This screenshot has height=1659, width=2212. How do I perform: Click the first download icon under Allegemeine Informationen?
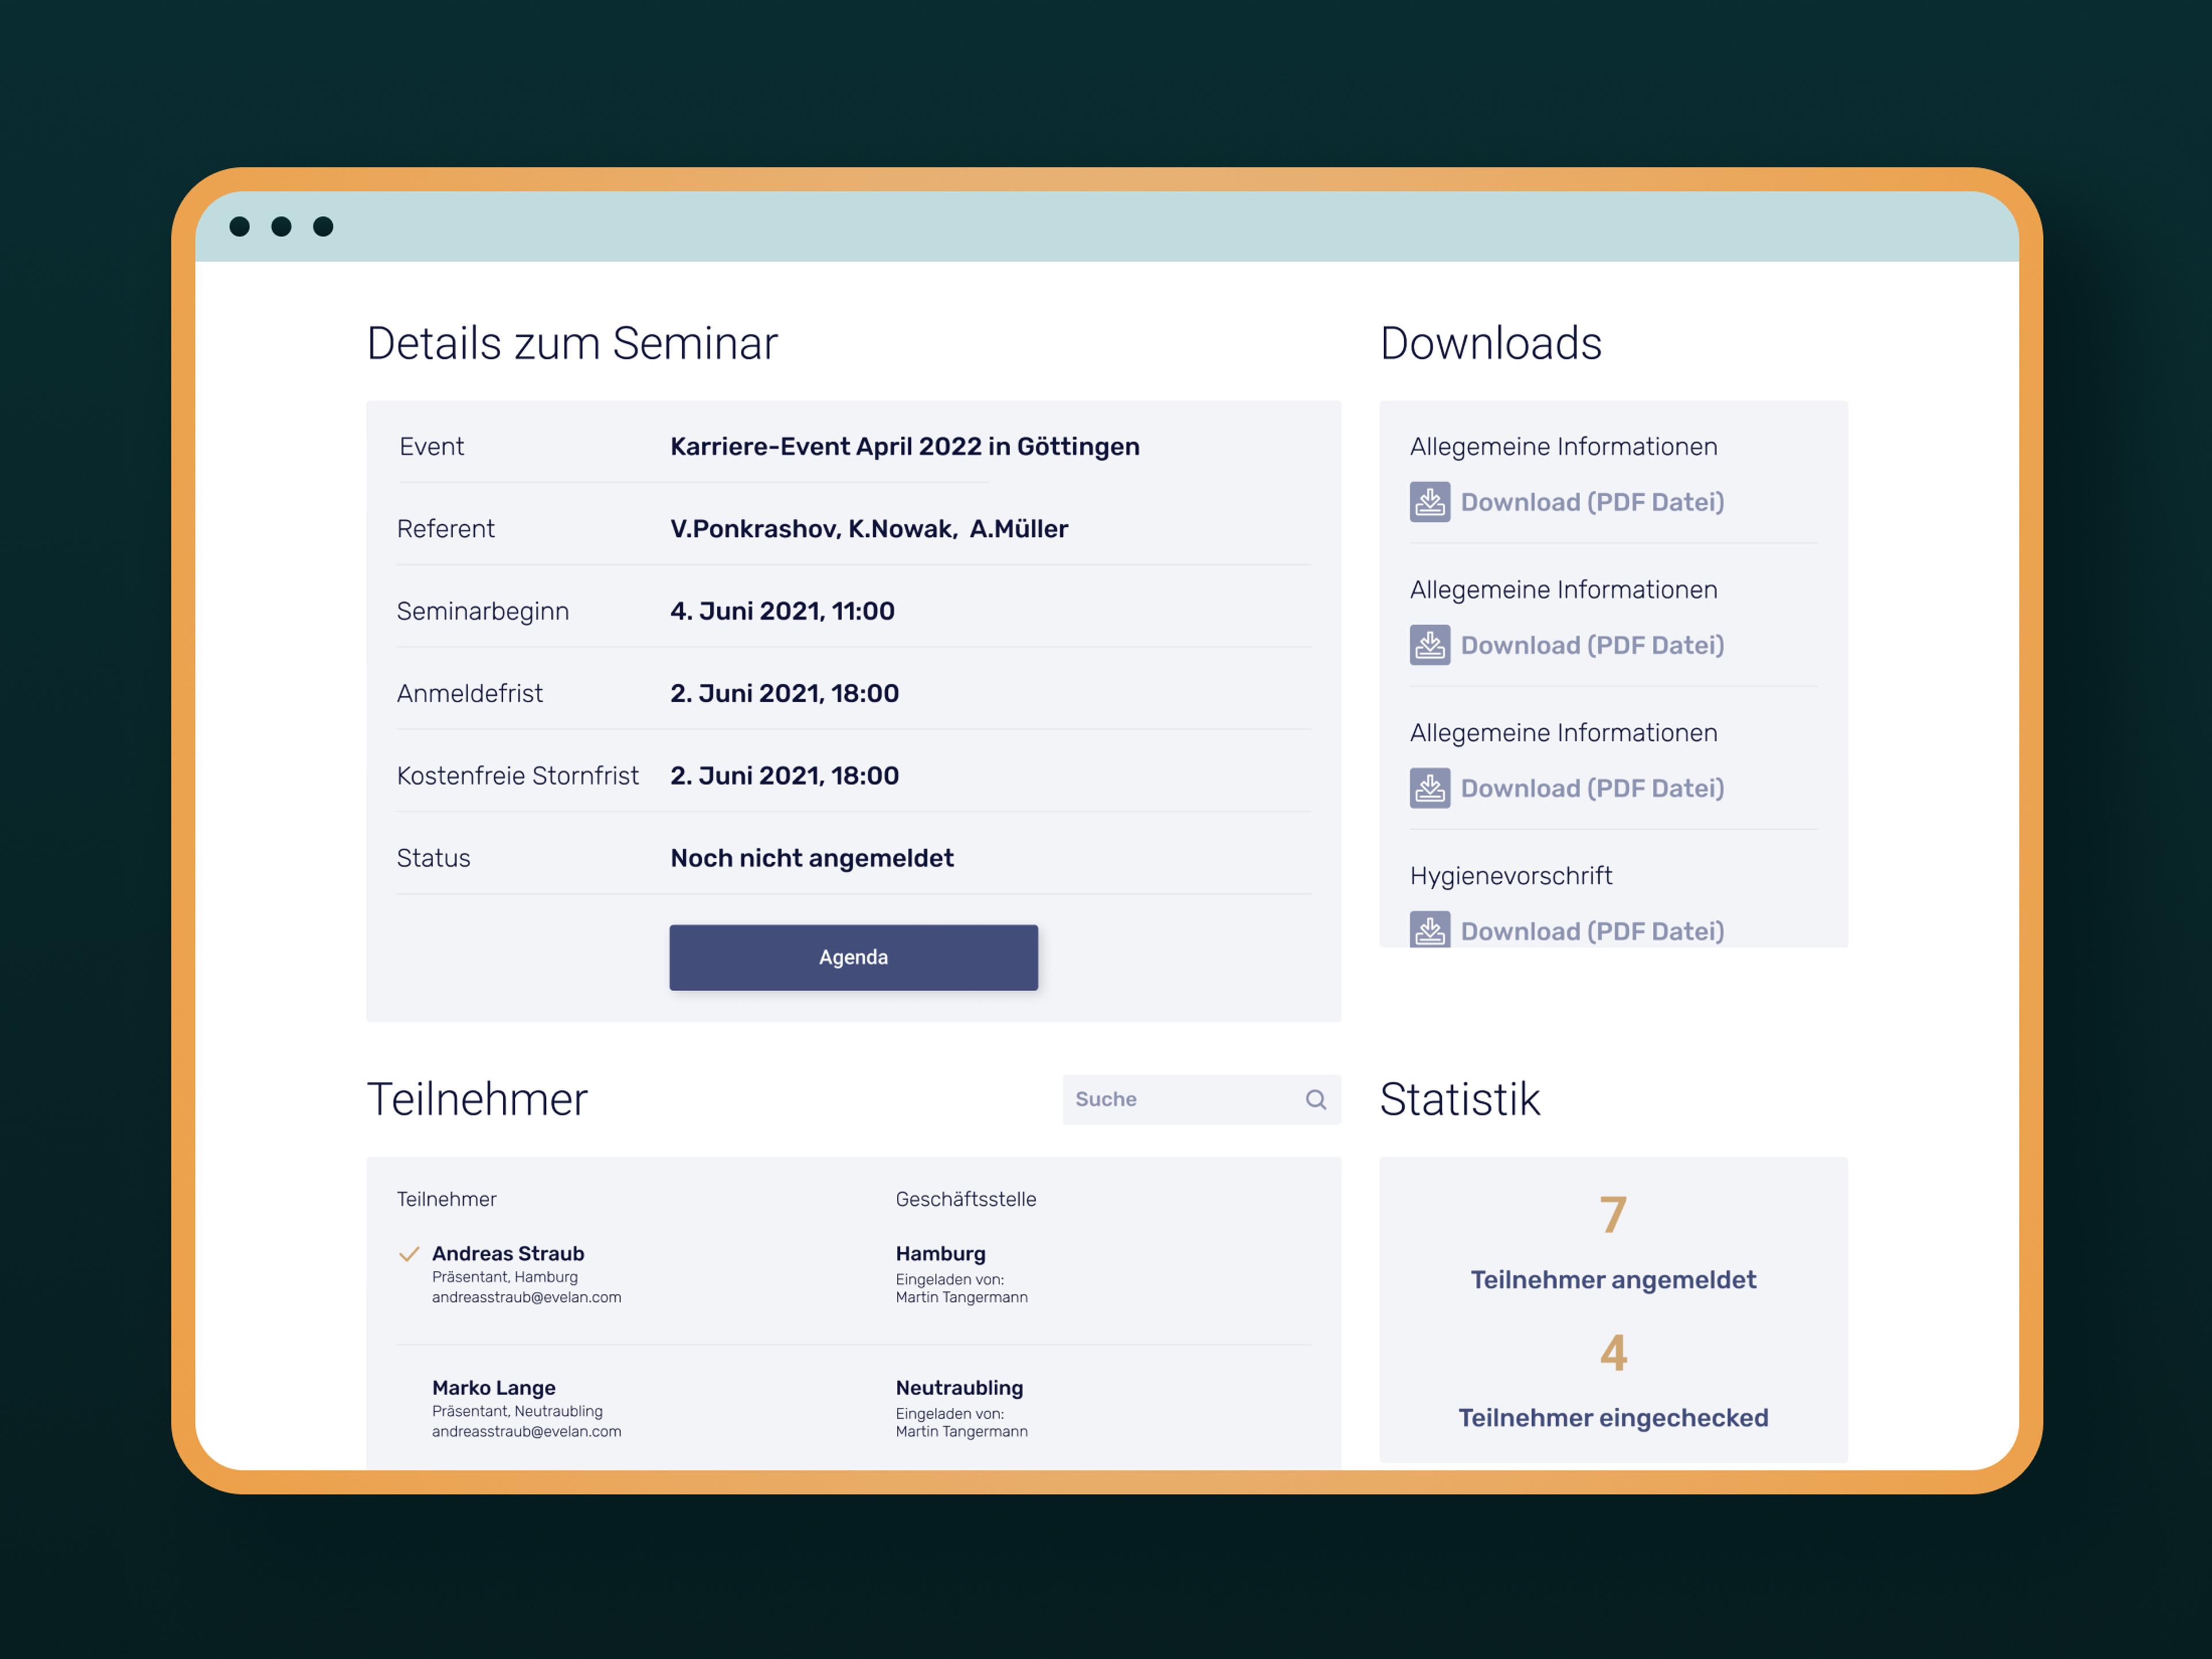click(1430, 502)
